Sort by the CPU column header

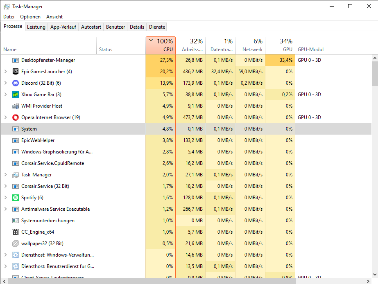[161, 45]
